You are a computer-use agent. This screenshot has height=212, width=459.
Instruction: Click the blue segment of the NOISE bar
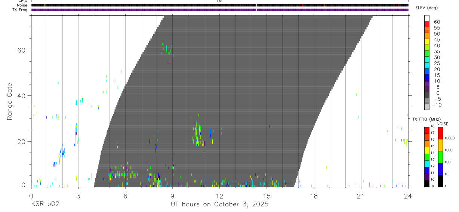[440, 169]
